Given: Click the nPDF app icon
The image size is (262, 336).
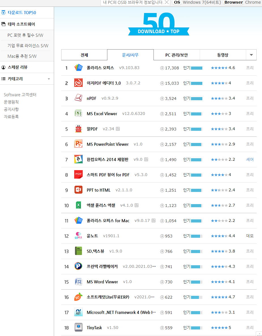Looking at the screenshot, I should tap(78, 98).
